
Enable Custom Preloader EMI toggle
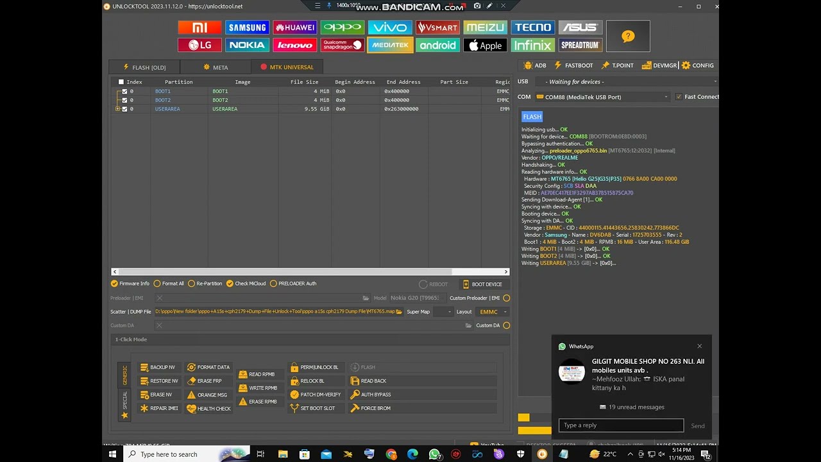pos(507,298)
